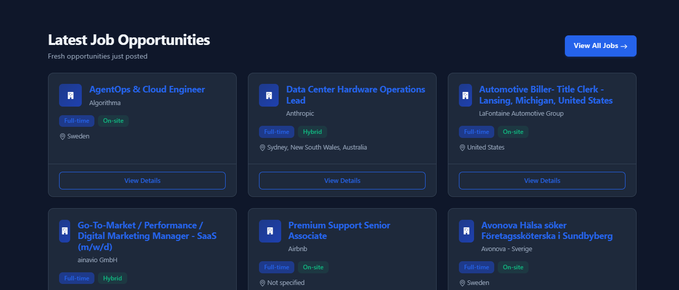Click location pin icon on AgentOps card
This screenshot has width=679, height=290.
(63, 136)
